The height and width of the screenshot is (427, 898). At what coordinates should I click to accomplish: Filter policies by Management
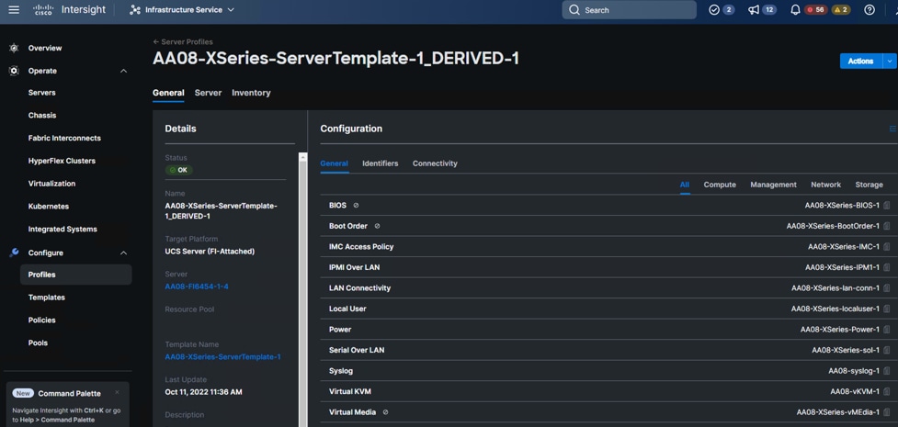coord(773,185)
